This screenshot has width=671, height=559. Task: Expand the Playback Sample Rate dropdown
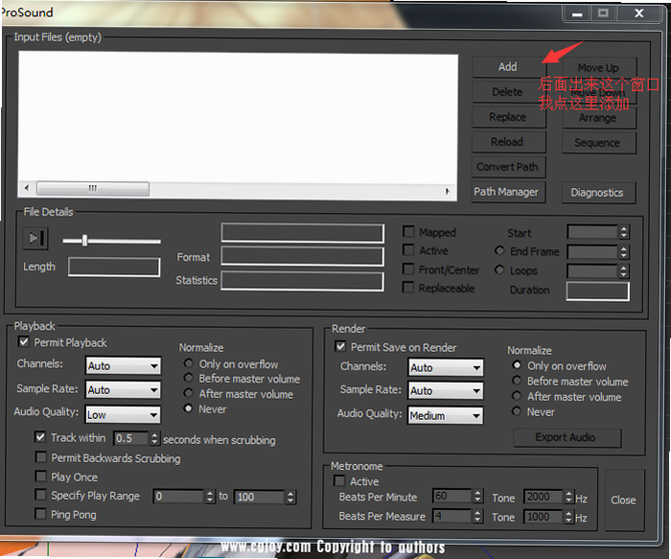pos(124,390)
